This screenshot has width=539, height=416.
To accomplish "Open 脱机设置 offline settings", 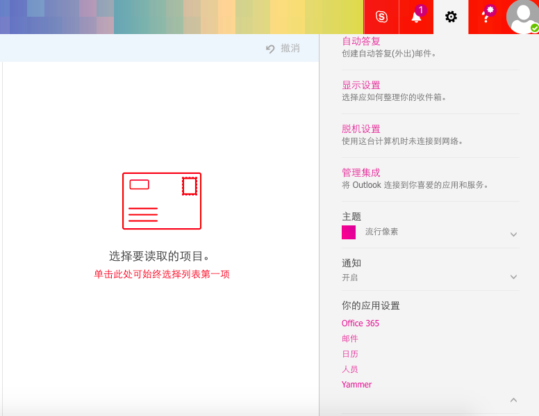I will [361, 129].
